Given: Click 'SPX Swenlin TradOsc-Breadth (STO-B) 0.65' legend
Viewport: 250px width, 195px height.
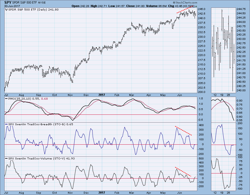Looking at the screenshot, I should [x=41, y=124].
